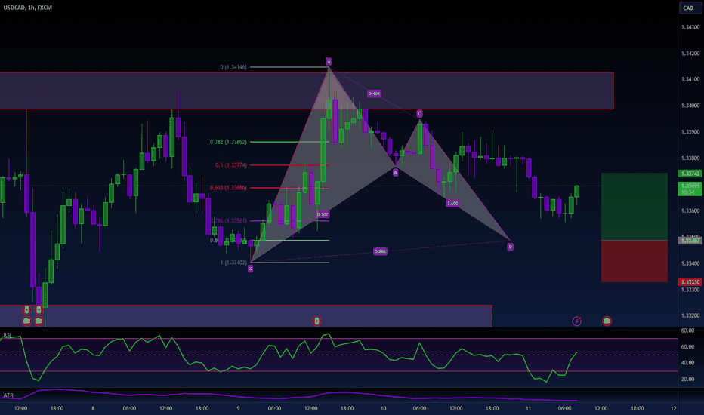Click the event marker right of the lightning icon
Screen dimensions: 704x415
[607, 321]
